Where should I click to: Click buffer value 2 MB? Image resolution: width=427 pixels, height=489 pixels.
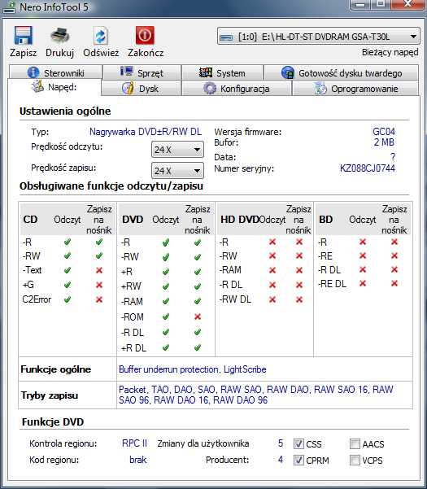coord(384,142)
